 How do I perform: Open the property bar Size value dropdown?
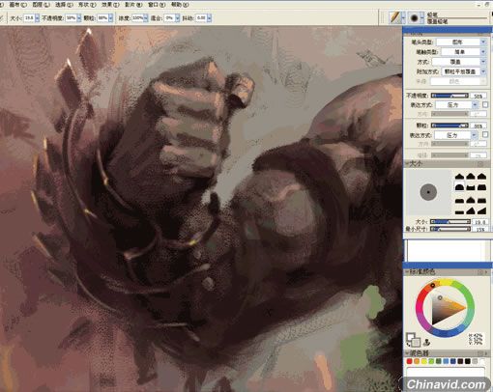point(37,18)
